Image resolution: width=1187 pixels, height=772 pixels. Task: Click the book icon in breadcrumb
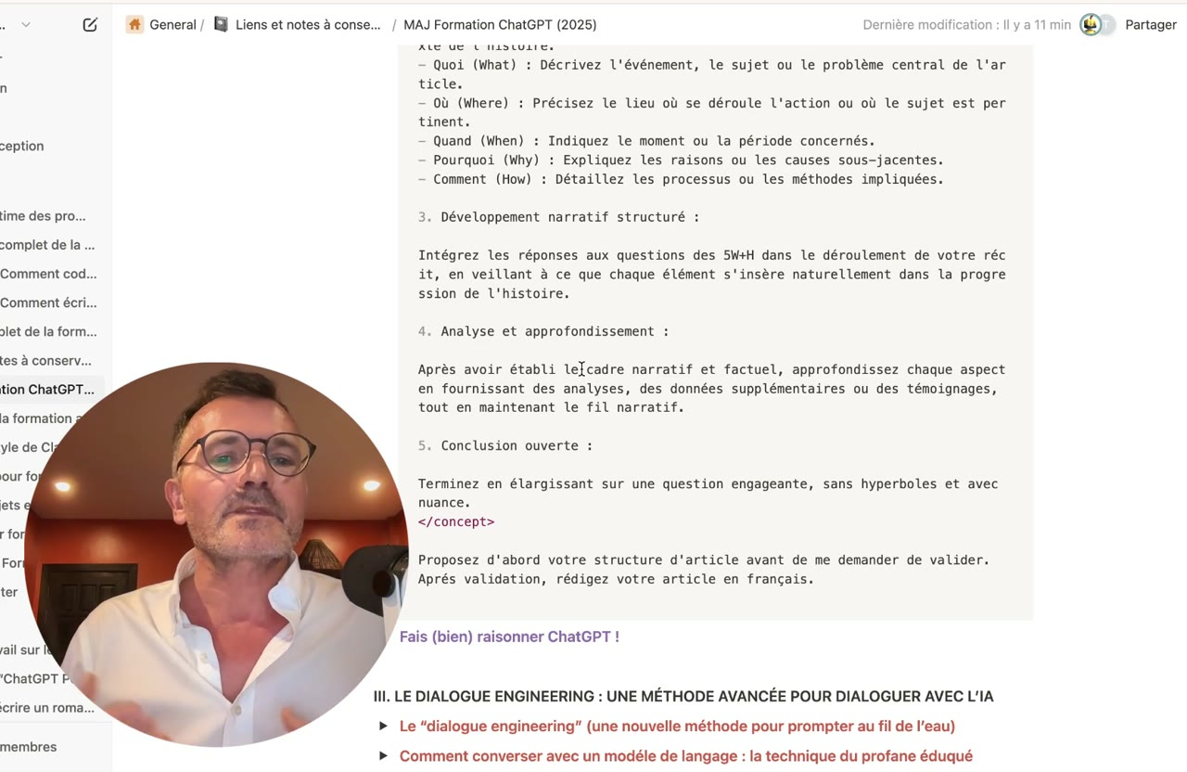coord(221,25)
